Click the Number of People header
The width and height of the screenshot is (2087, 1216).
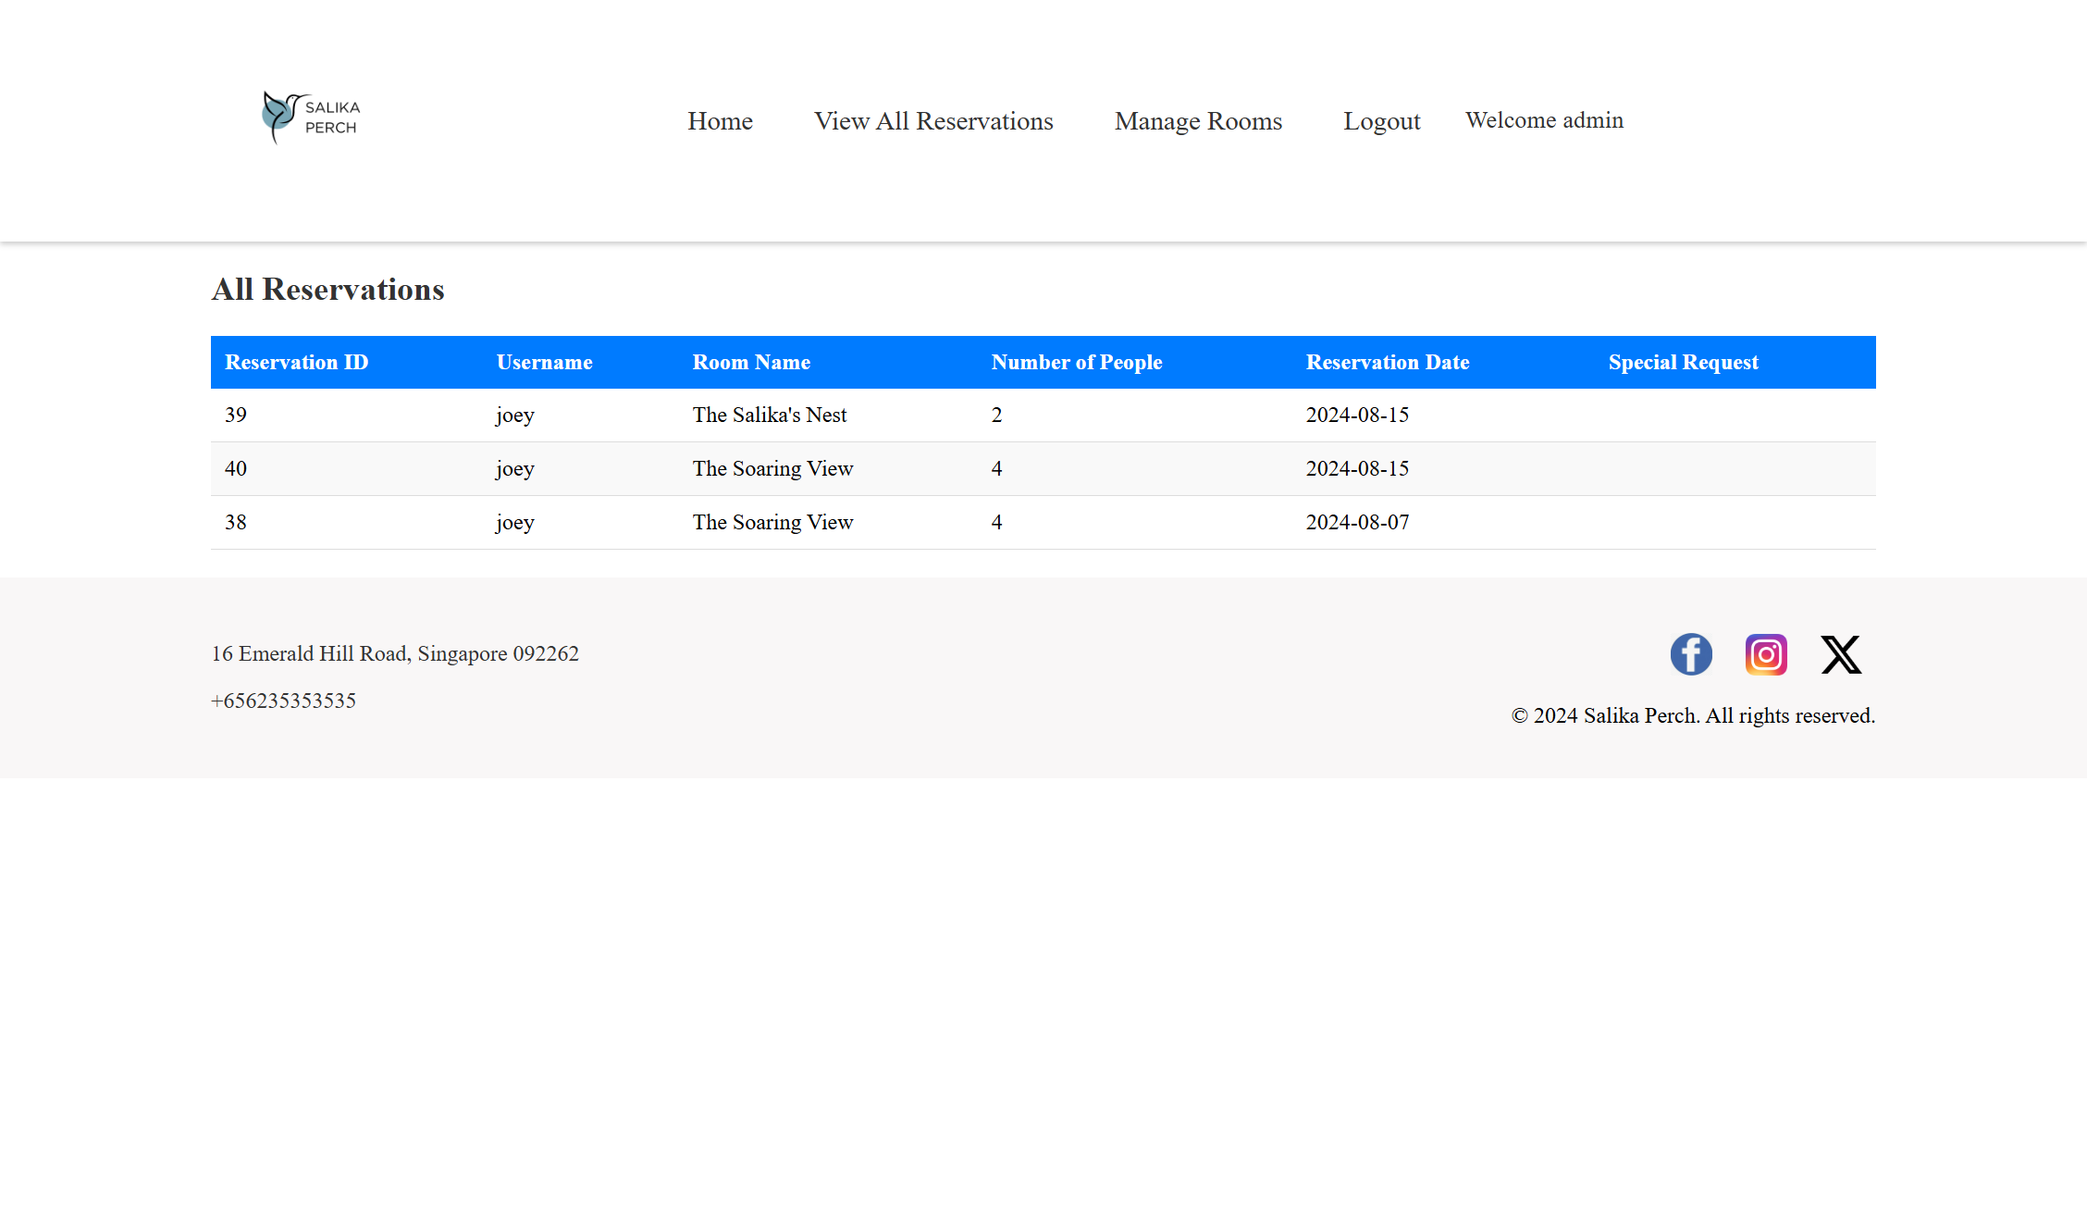click(1076, 362)
